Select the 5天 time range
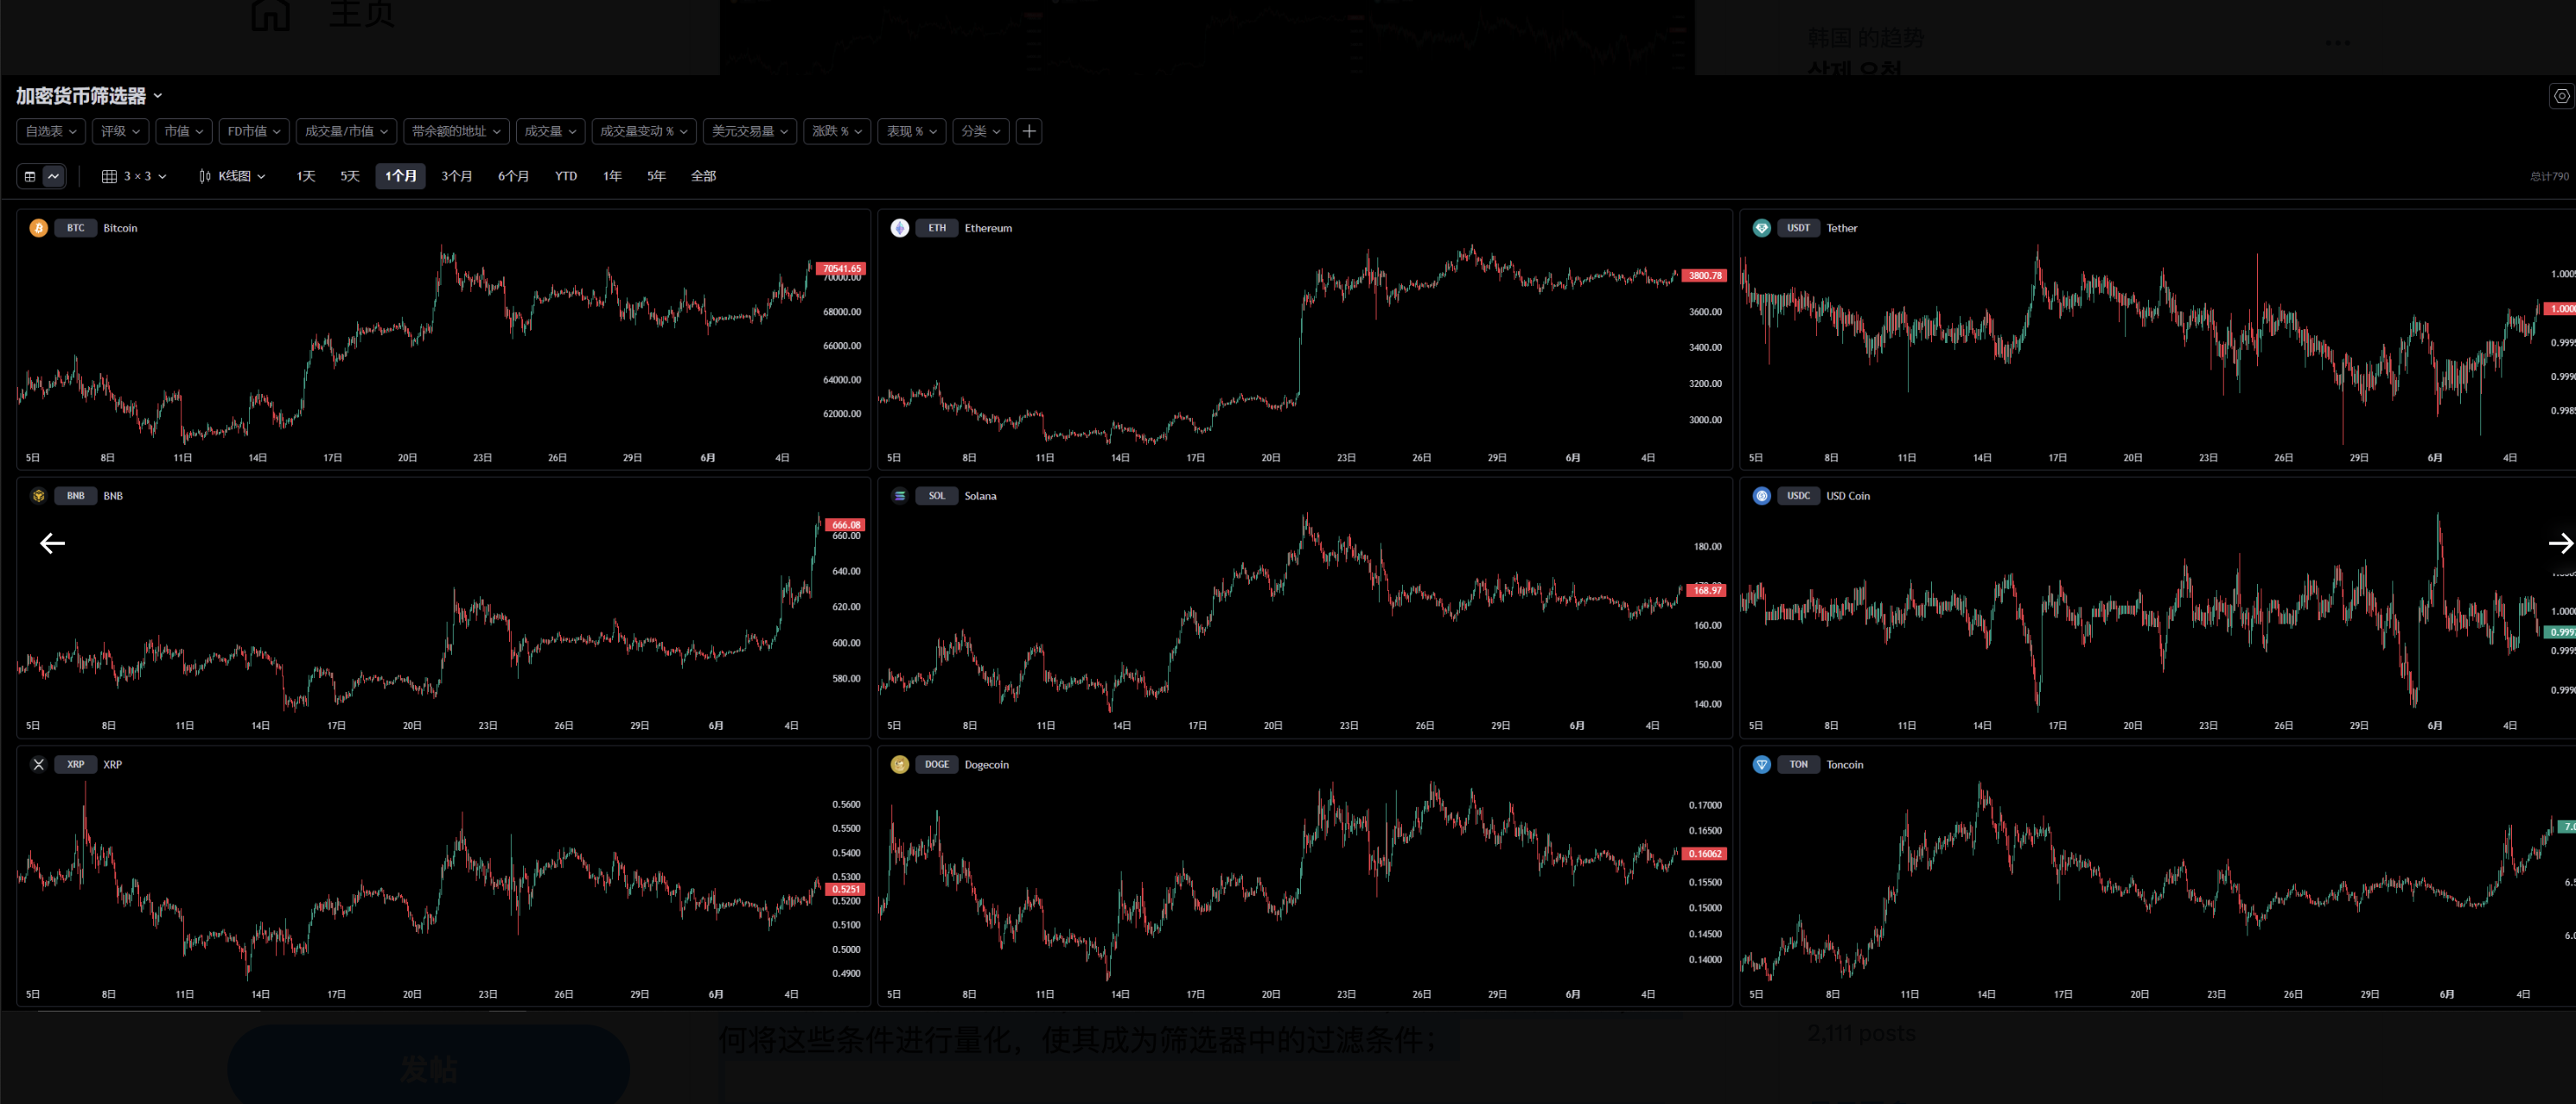The height and width of the screenshot is (1104, 2576). (350, 176)
